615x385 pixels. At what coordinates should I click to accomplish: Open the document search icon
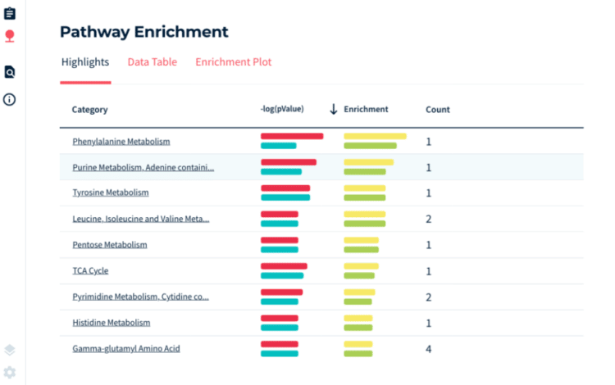click(10, 72)
